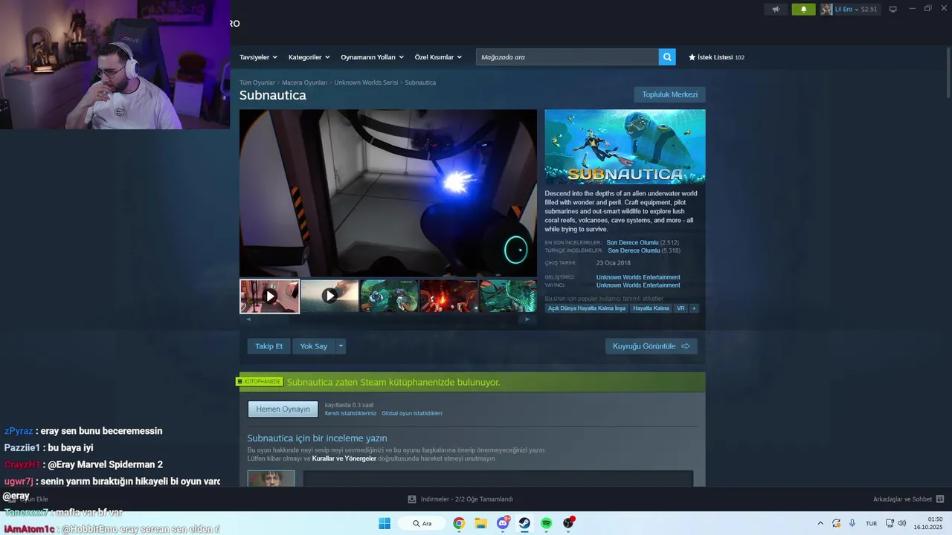Open Windows Start menu
Screen dimensions: 952x535
click(x=385, y=523)
